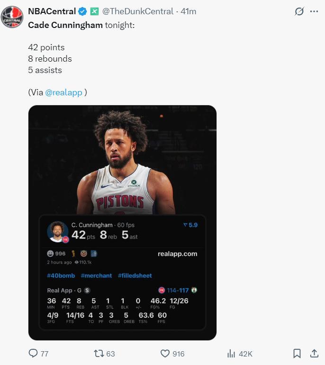Click the #40bomb hashtag in image
This screenshot has width=325, height=365.
61,275
